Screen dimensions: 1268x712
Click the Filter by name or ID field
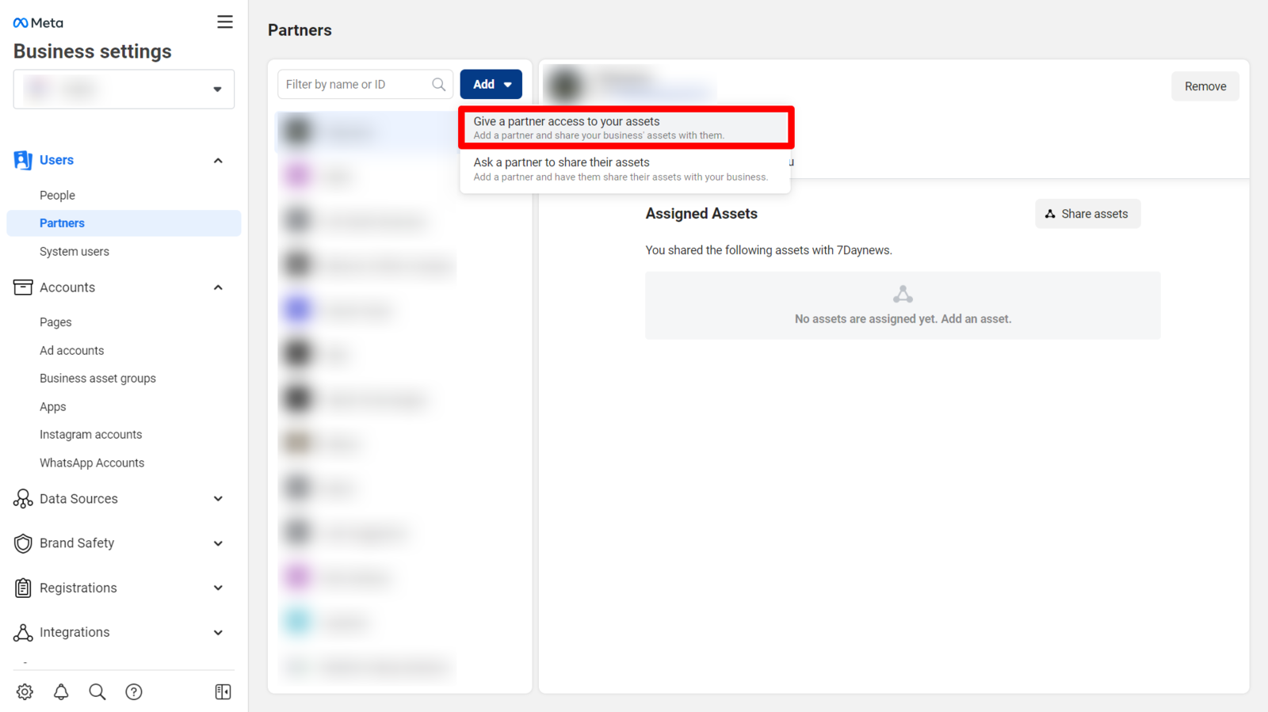(x=355, y=85)
